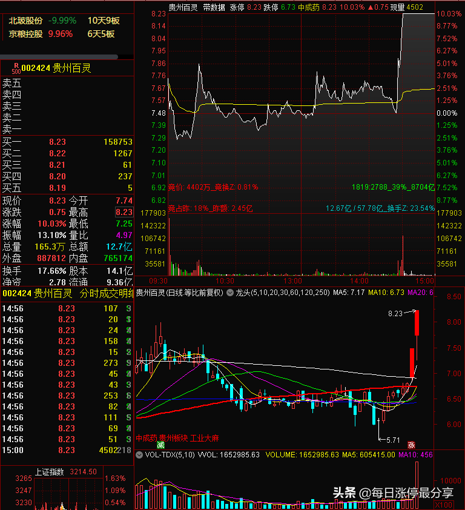Click the 10天9板 label for 北玻股份

coord(104,21)
